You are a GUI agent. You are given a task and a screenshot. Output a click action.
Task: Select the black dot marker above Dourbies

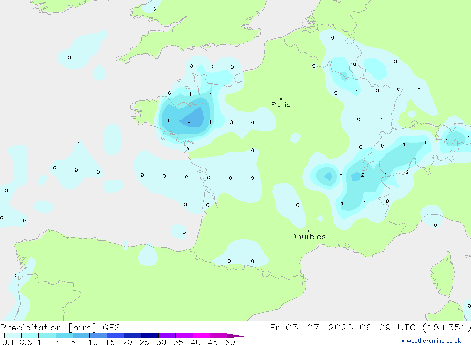309,231
